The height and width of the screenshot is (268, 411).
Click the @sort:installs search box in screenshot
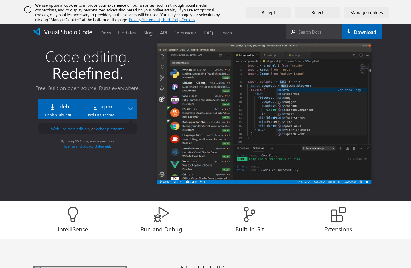click(x=200, y=63)
